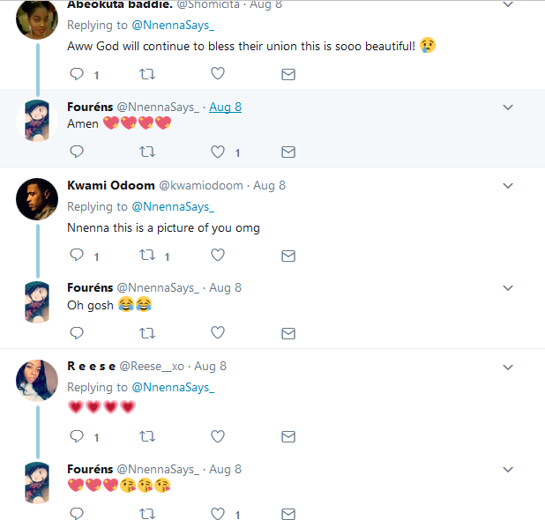The height and width of the screenshot is (520, 545).
Task: Open more options for Kwami Odoom's tweet
Action: (x=508, y=186)
